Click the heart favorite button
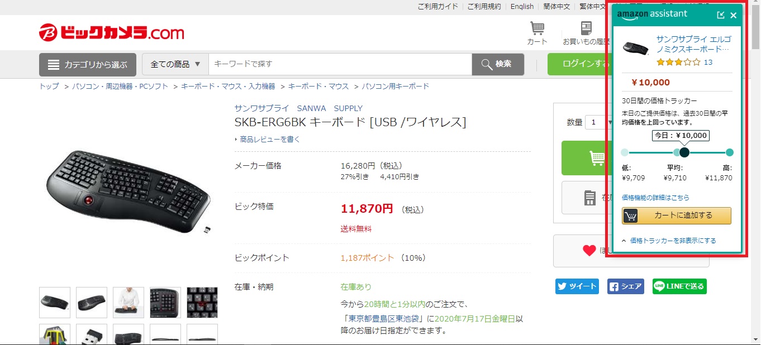Viewport: 761px width, 345px height. pos(589,251)
